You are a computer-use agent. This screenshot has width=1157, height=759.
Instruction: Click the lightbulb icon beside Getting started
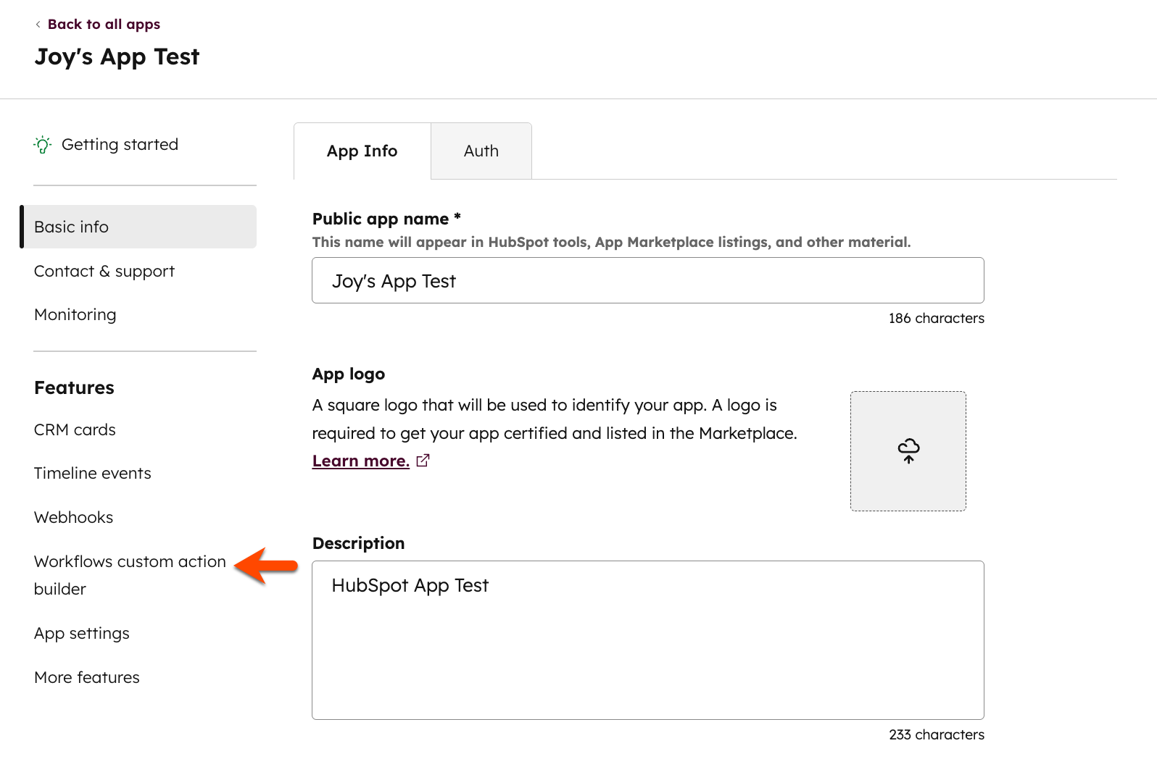[x=43, y=145]
